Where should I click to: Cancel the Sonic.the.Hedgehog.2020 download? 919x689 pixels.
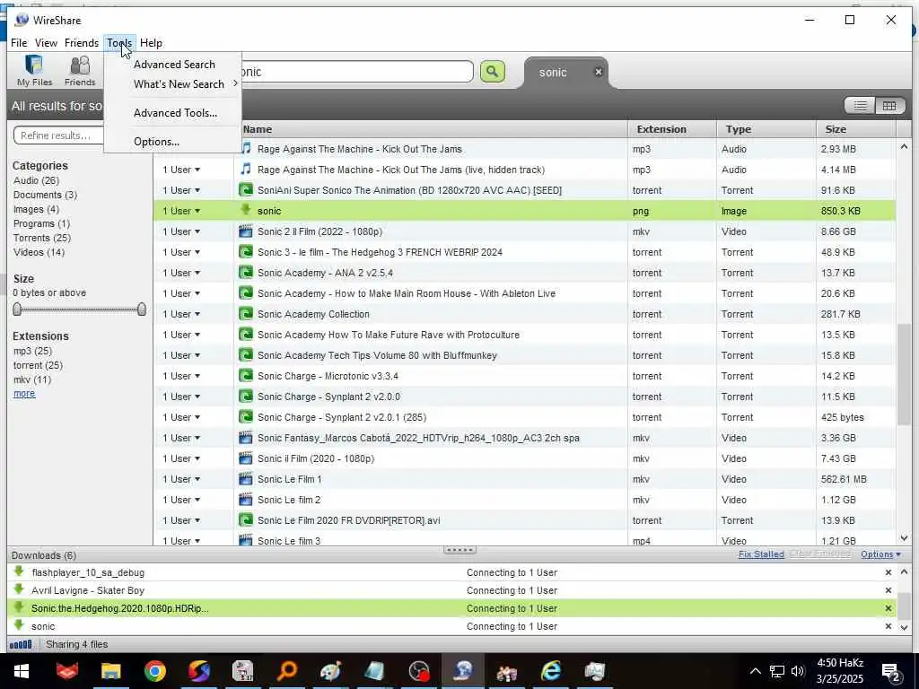(x=888, y=608)
